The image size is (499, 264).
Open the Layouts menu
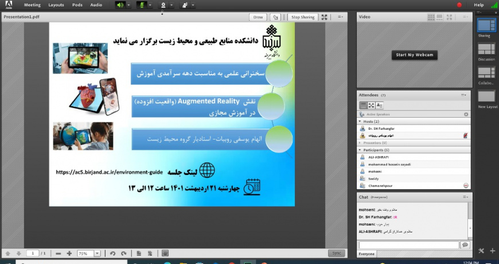point(56,5)
